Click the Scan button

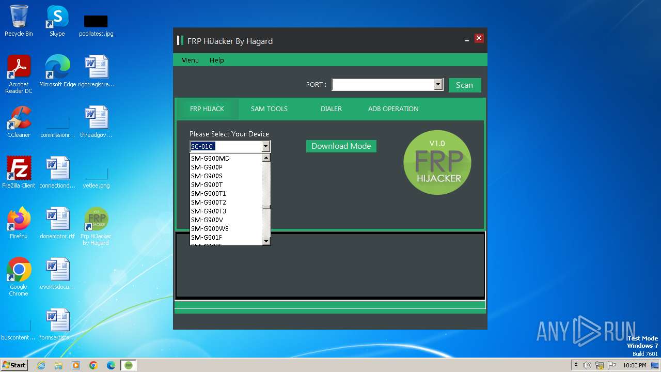[x=465, y=85]
